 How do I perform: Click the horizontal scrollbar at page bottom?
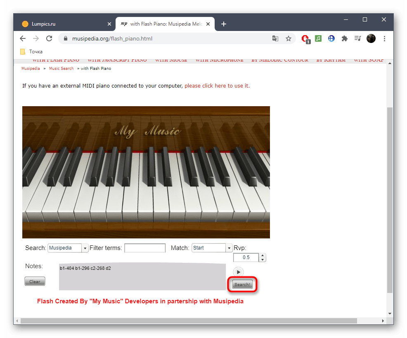189,321
